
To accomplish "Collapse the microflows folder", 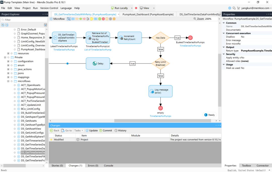I will click(x=8, y=81).
